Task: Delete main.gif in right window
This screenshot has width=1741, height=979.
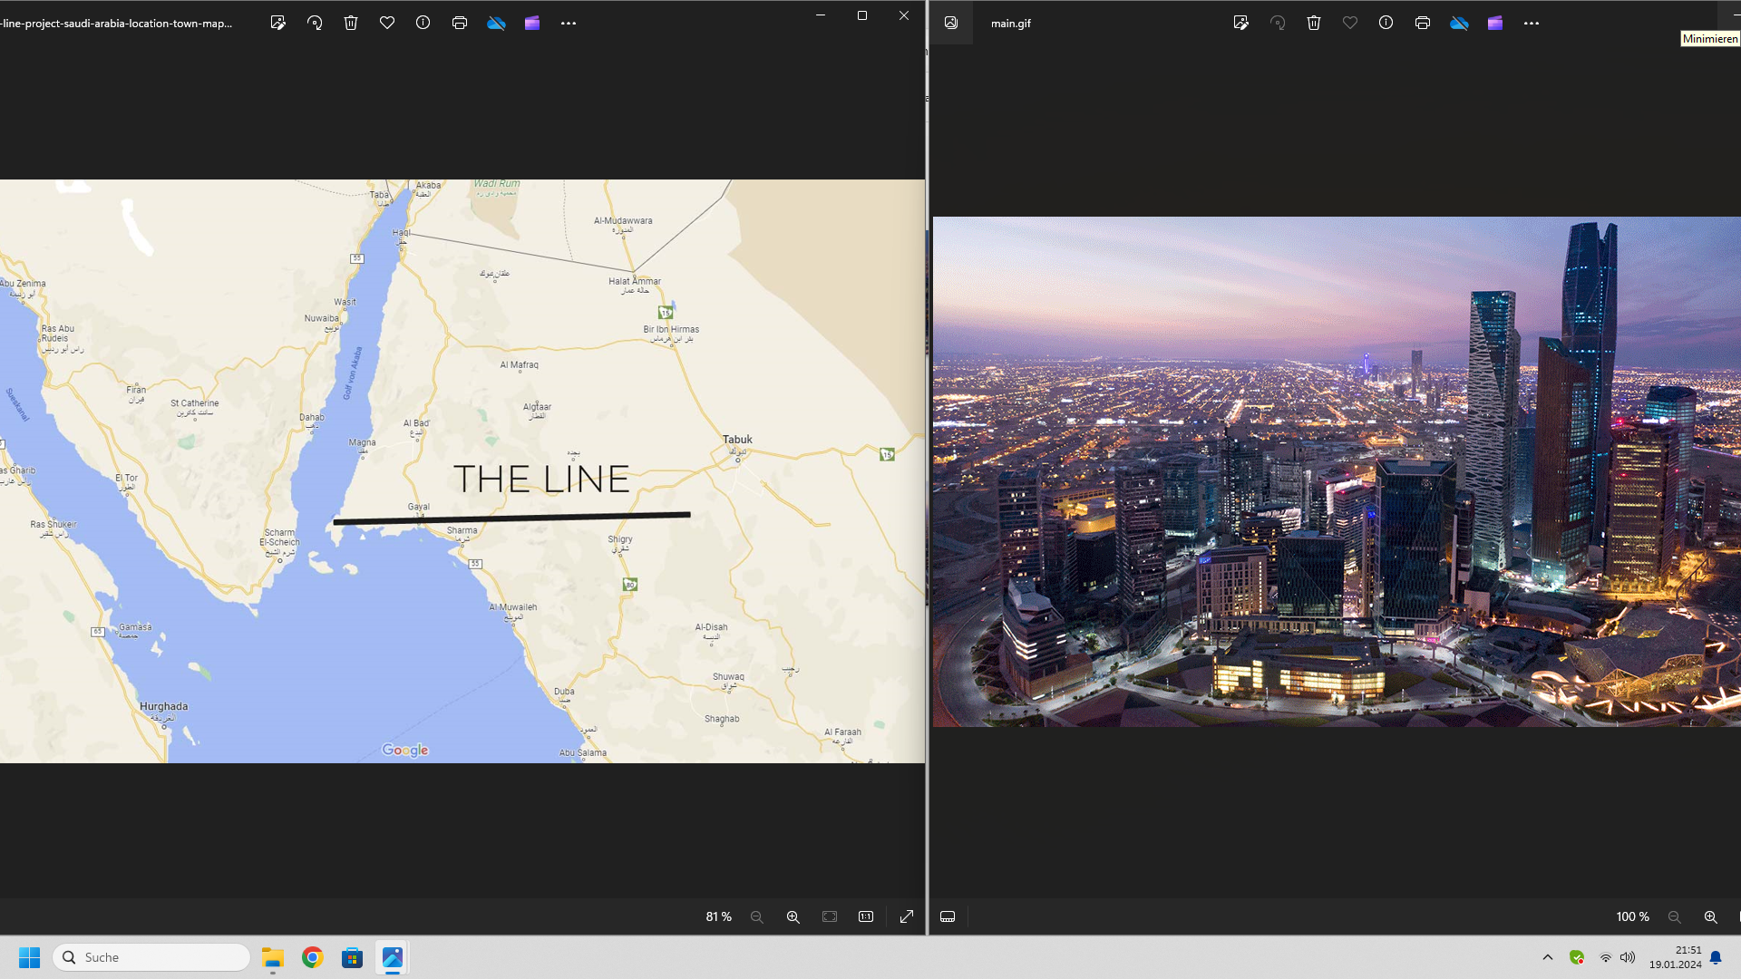Action: pyautogui.click(x=1314, y=24)
